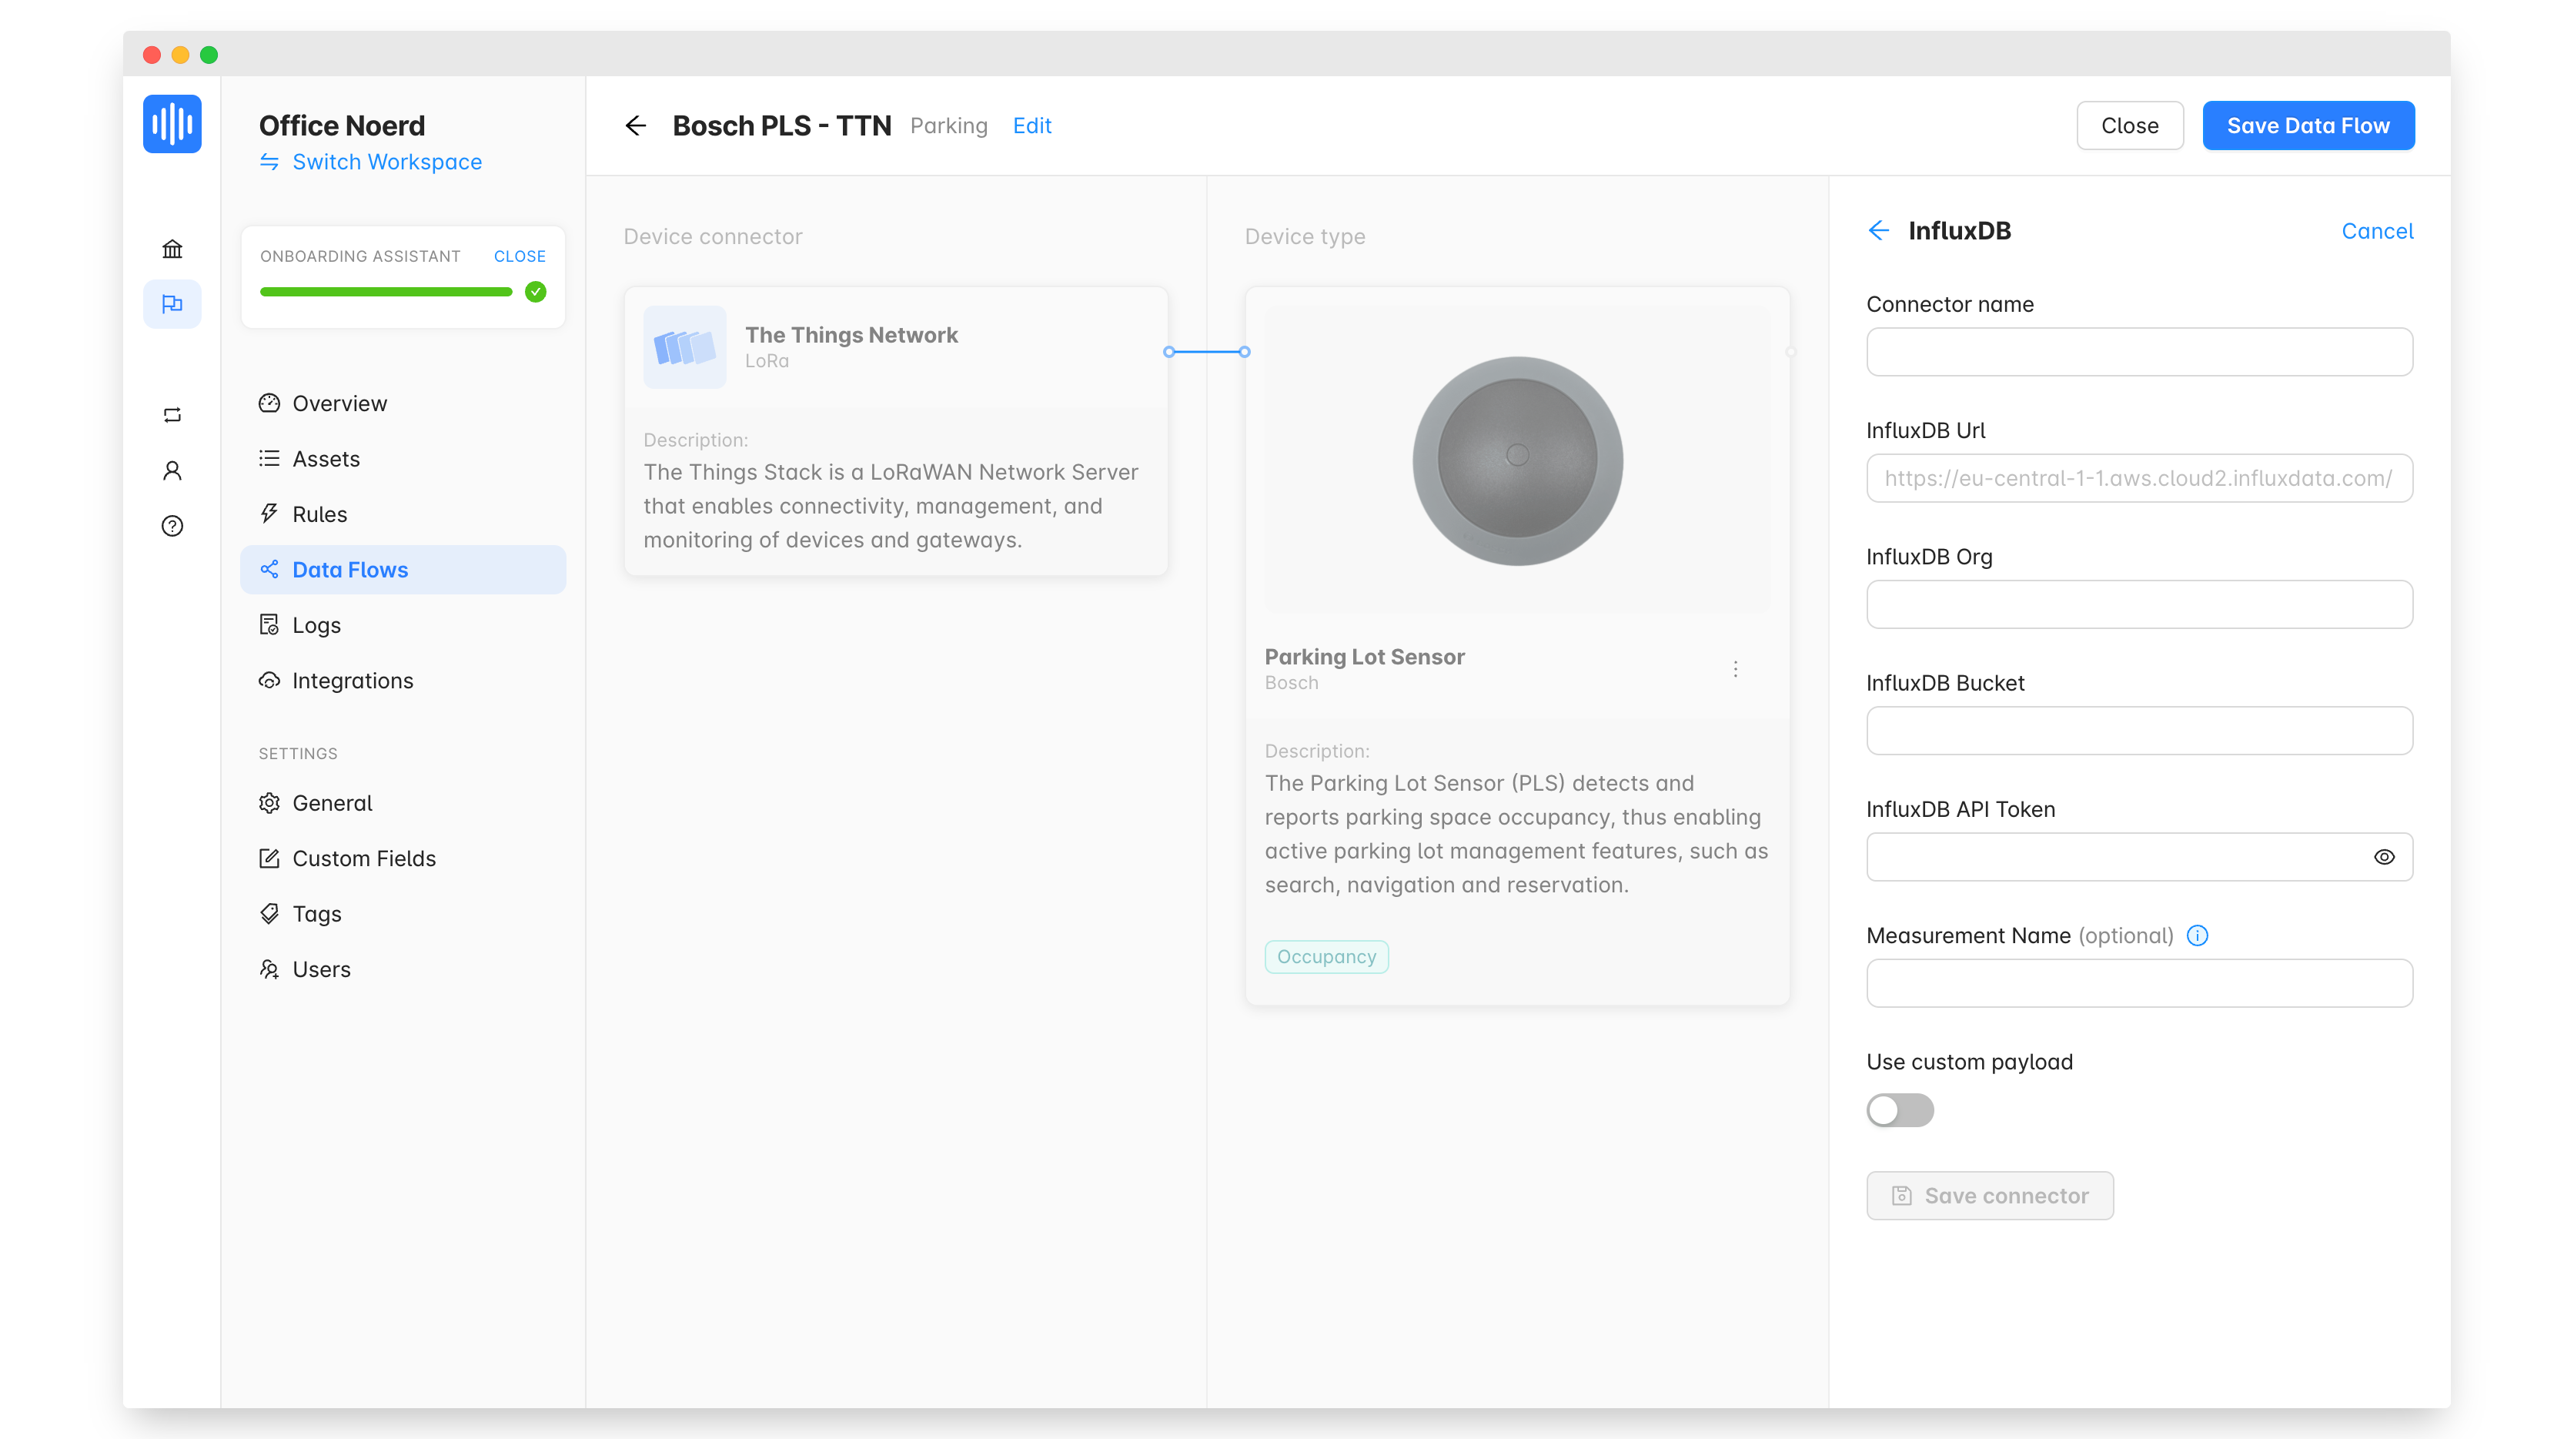The image size is (2574, 1439).
Task: Open General settings
Action: [403, 804]
